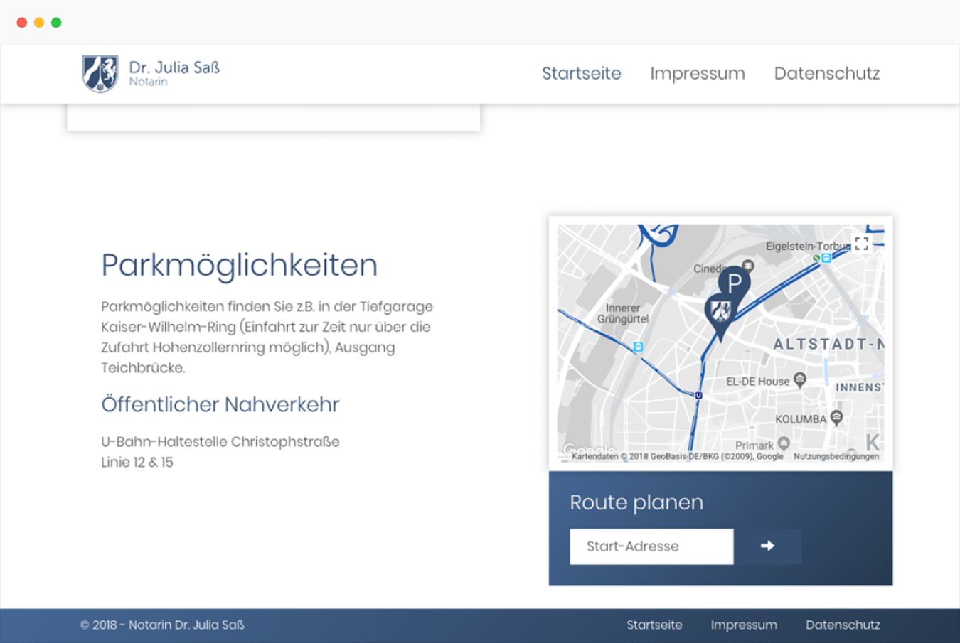Click the Start-Adresse input field
The height and width of the screenshot is (643, 960).
[651, 546]
